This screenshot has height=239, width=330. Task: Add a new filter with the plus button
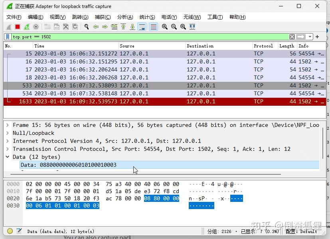click(317, 36)
